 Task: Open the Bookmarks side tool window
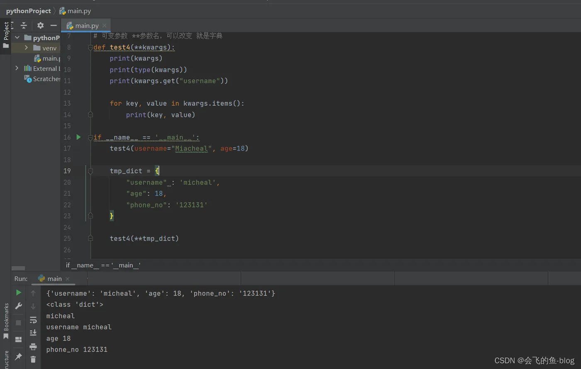click(x=6, y=320)
